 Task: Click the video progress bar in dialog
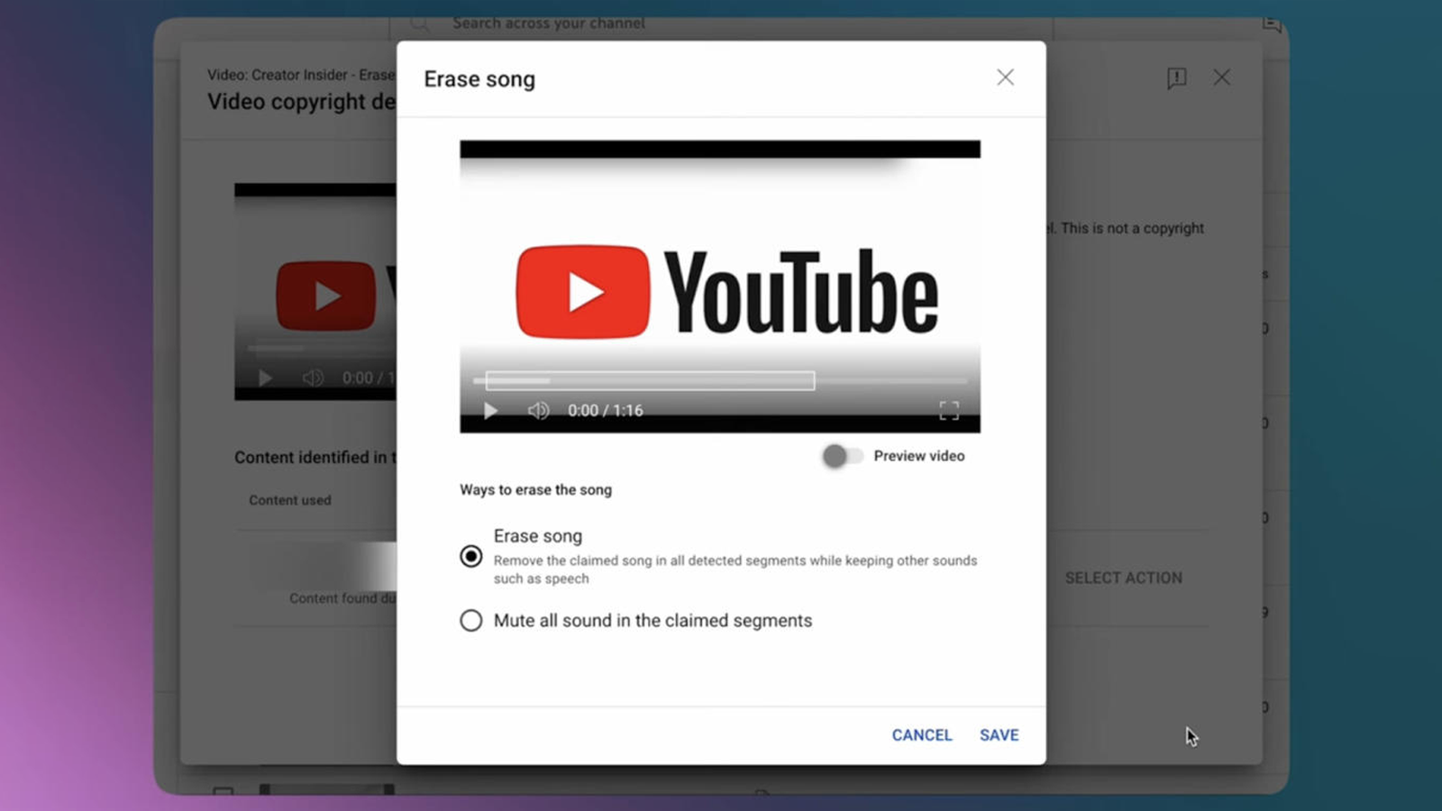[x=720, y=381]
